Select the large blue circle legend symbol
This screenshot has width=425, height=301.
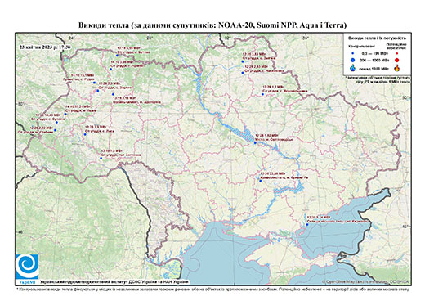pyautogui.click(x=353, y=60)
